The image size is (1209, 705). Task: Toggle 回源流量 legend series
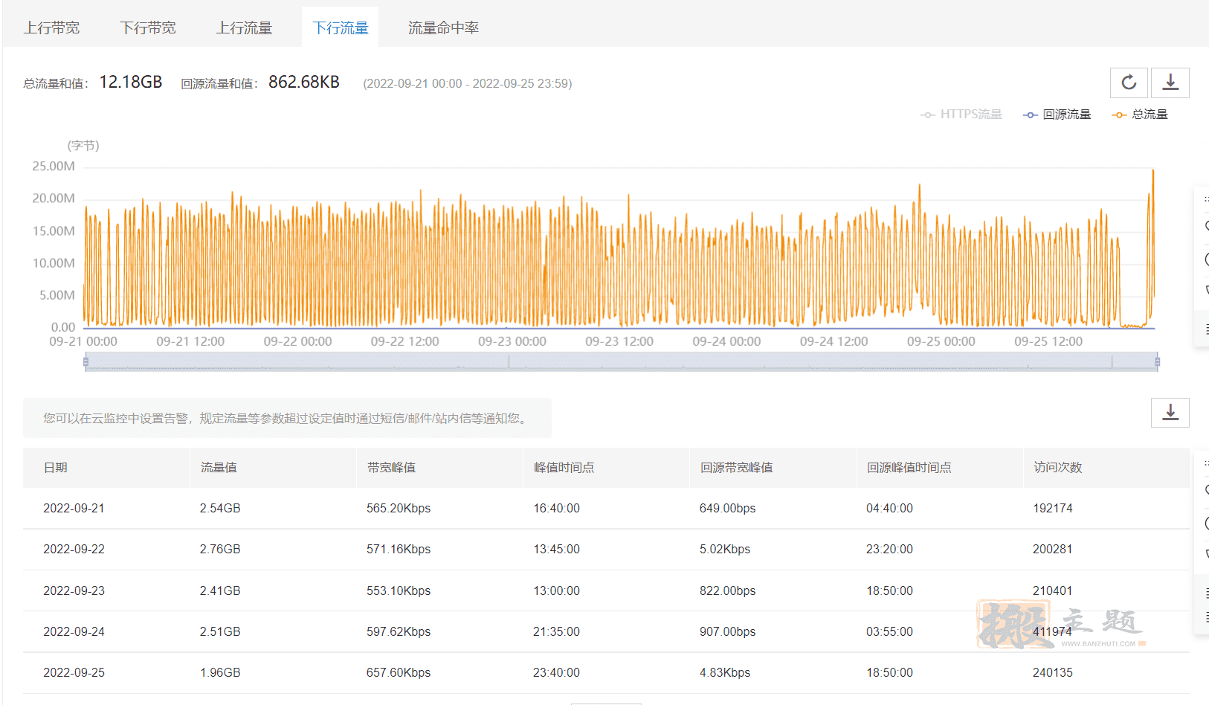tap(1057, 115)
